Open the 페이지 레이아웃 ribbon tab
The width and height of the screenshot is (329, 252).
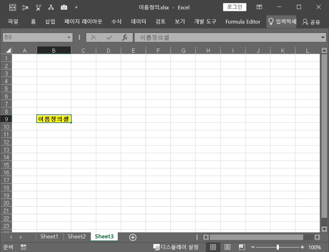pos(83,21)
